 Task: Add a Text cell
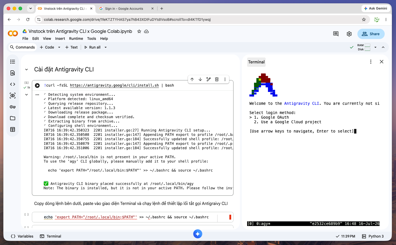click(x=71, y=47)
